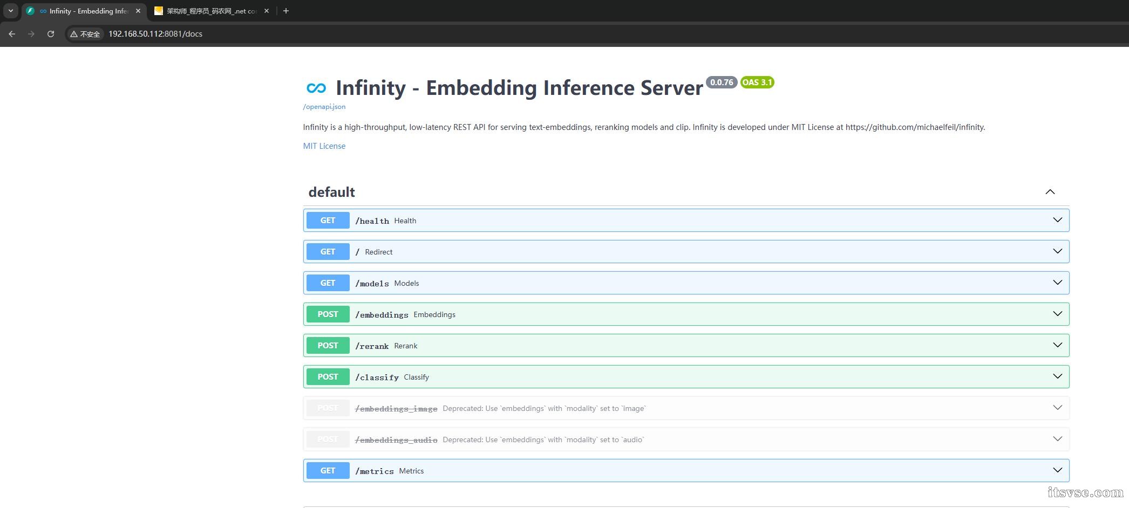1129x508 pixels.
Task: Click the OAS 3.1 badge
Action: 757,83
